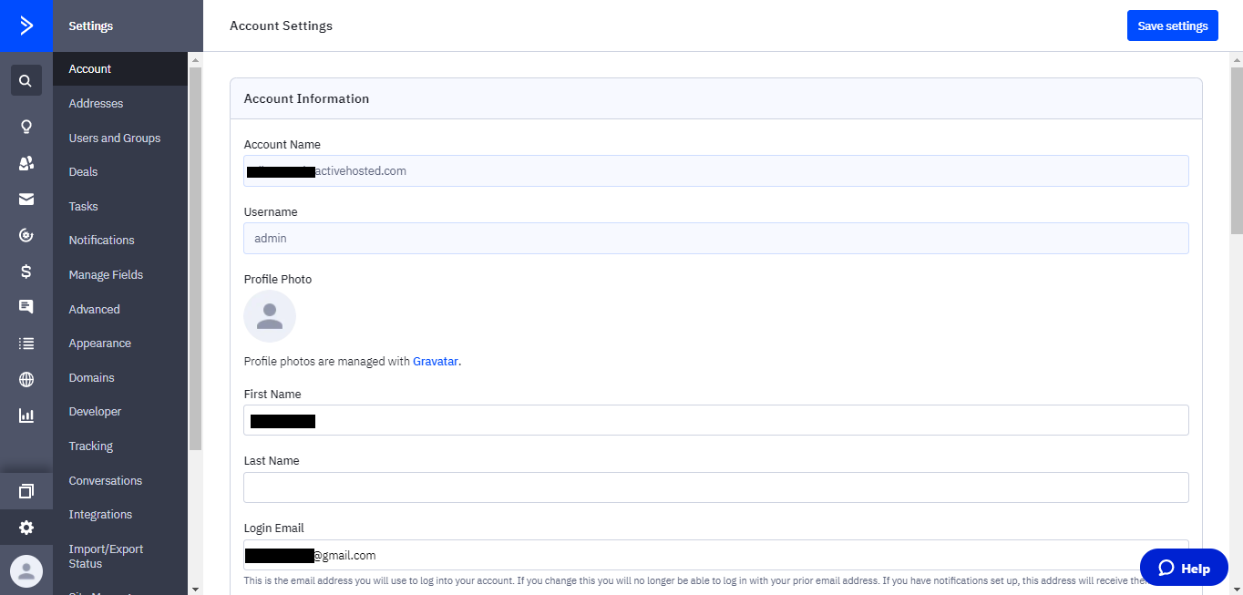Focus the Last Name input
Viewport: 1243px width, 595px height.
716,487
